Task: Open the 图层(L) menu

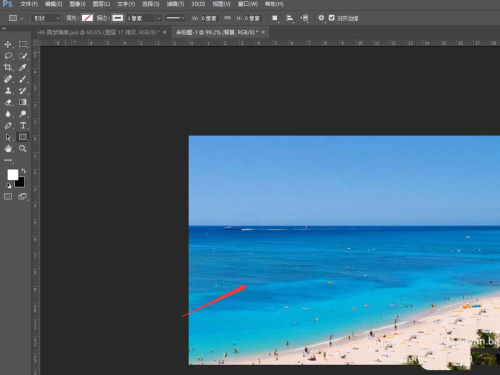Action: pyautogui.click(x=101, y=4)
